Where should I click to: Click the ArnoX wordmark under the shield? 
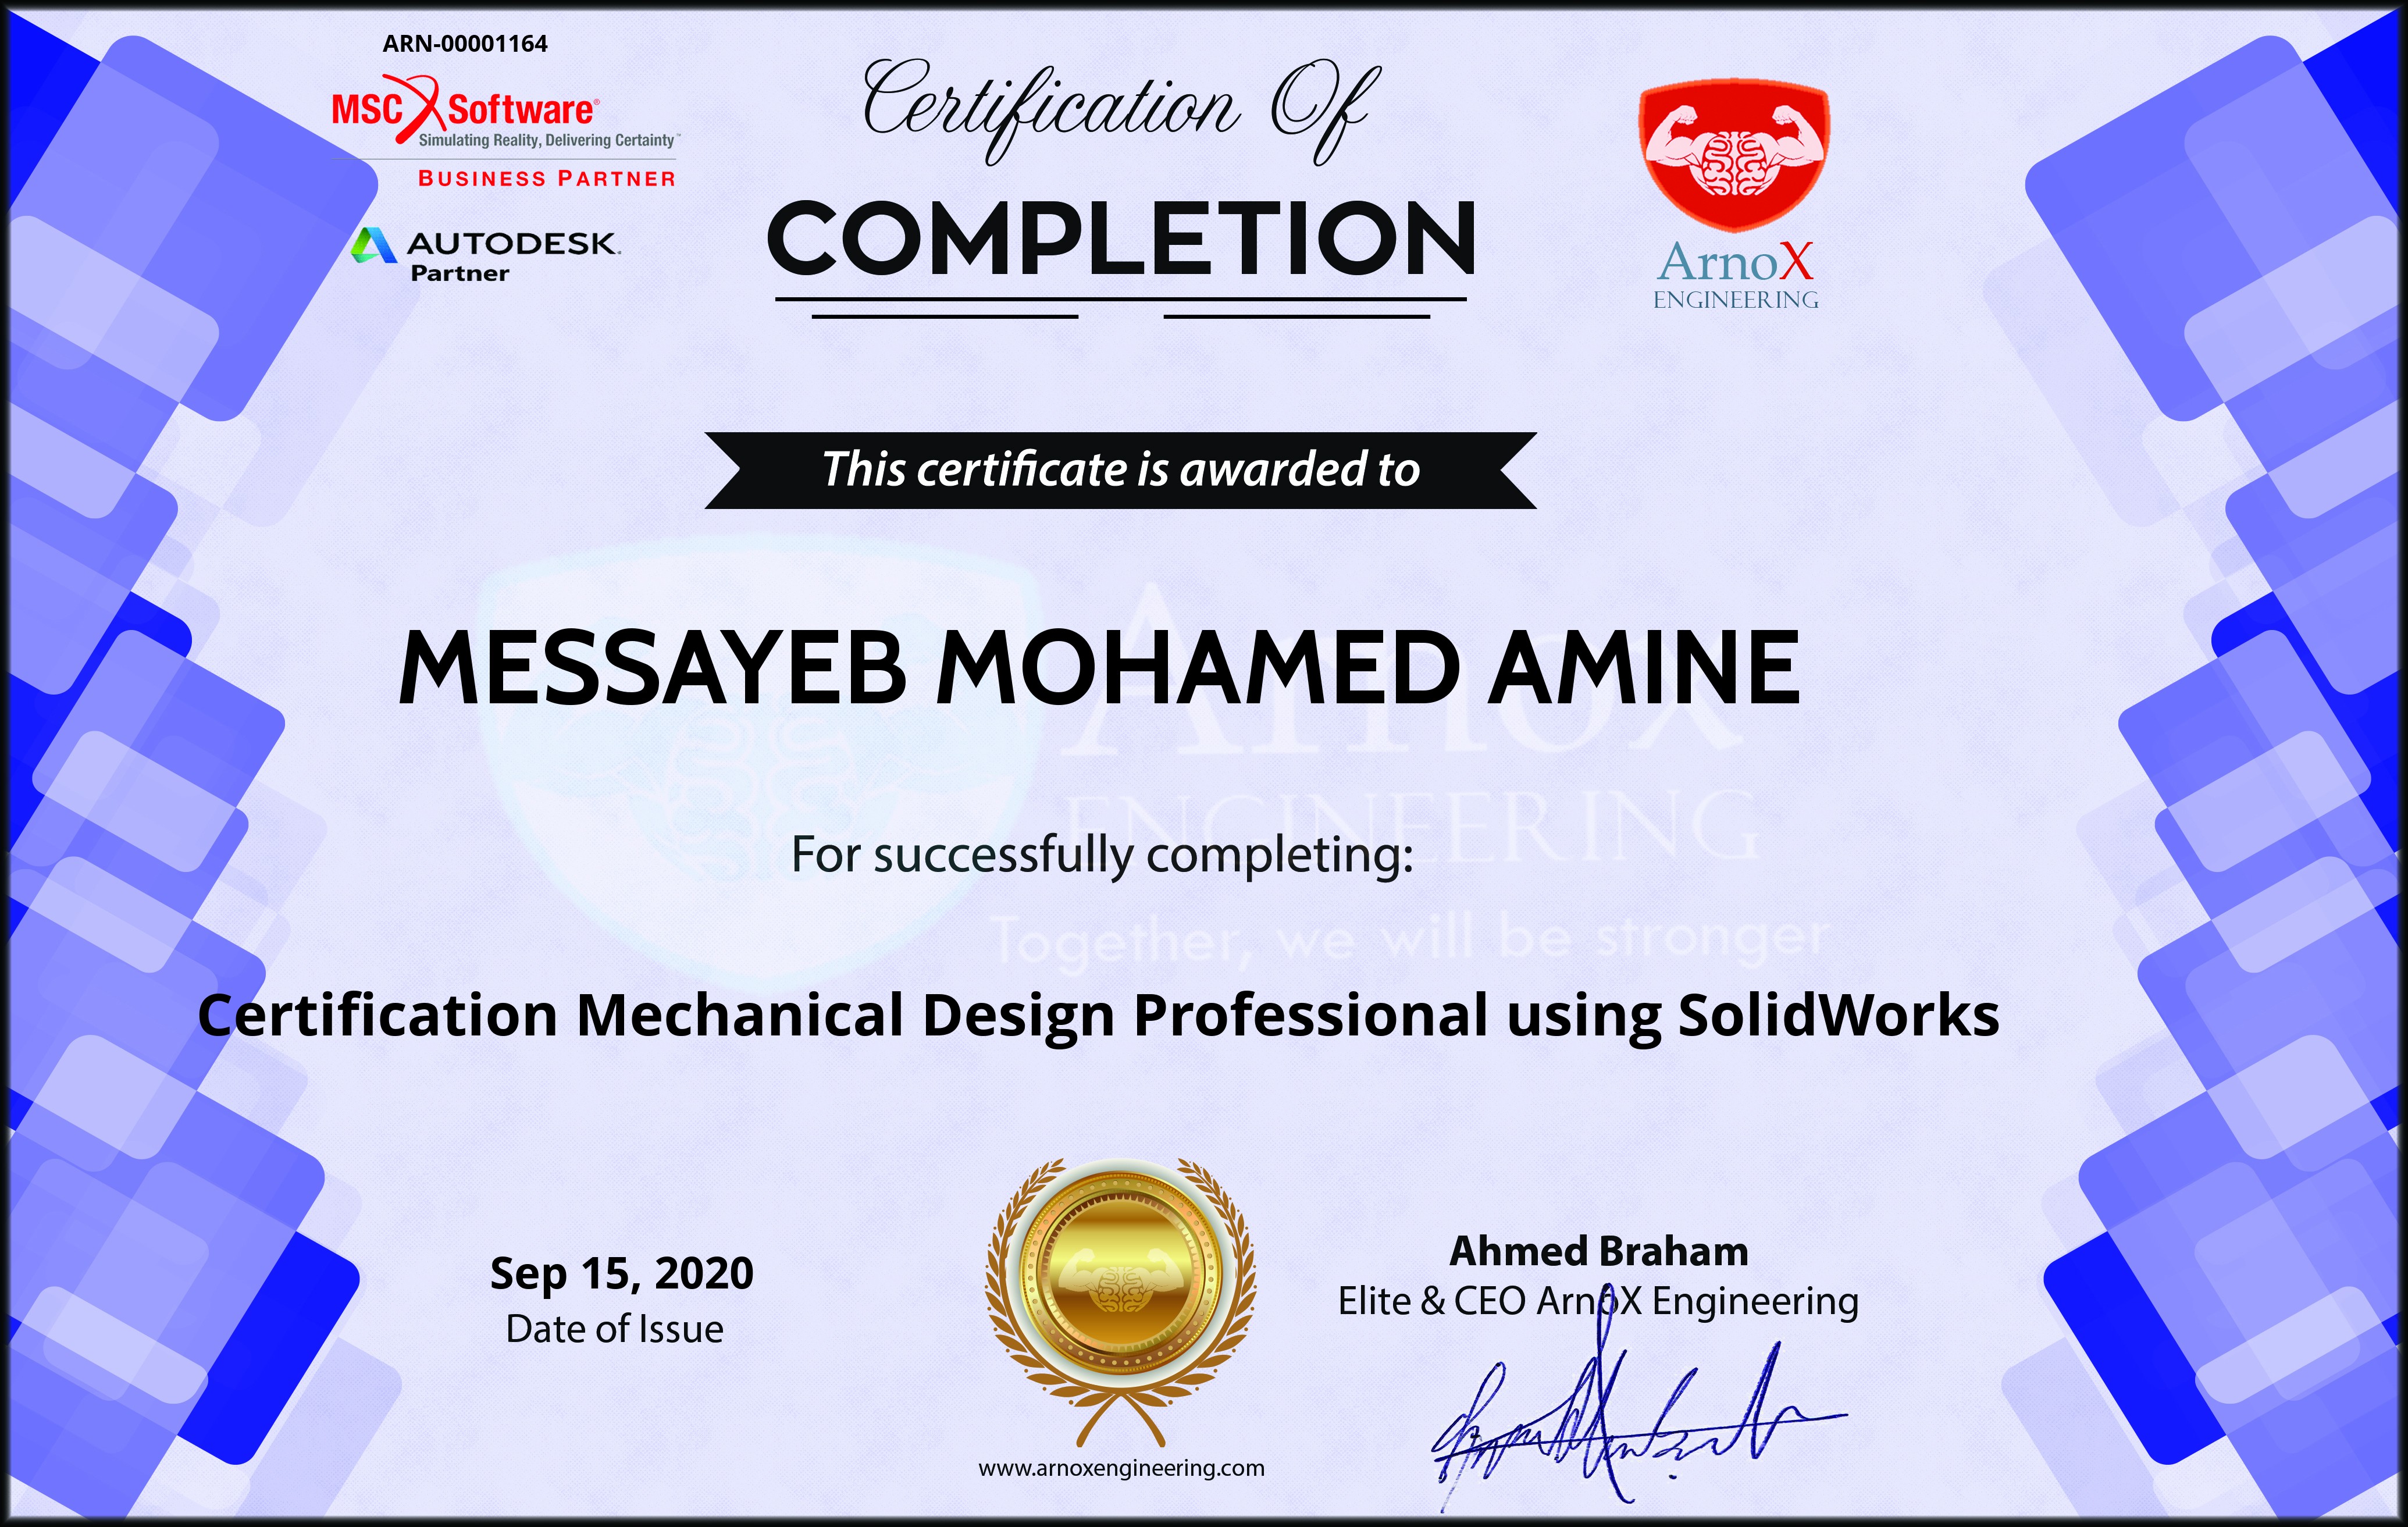[x=1735, y=262]
